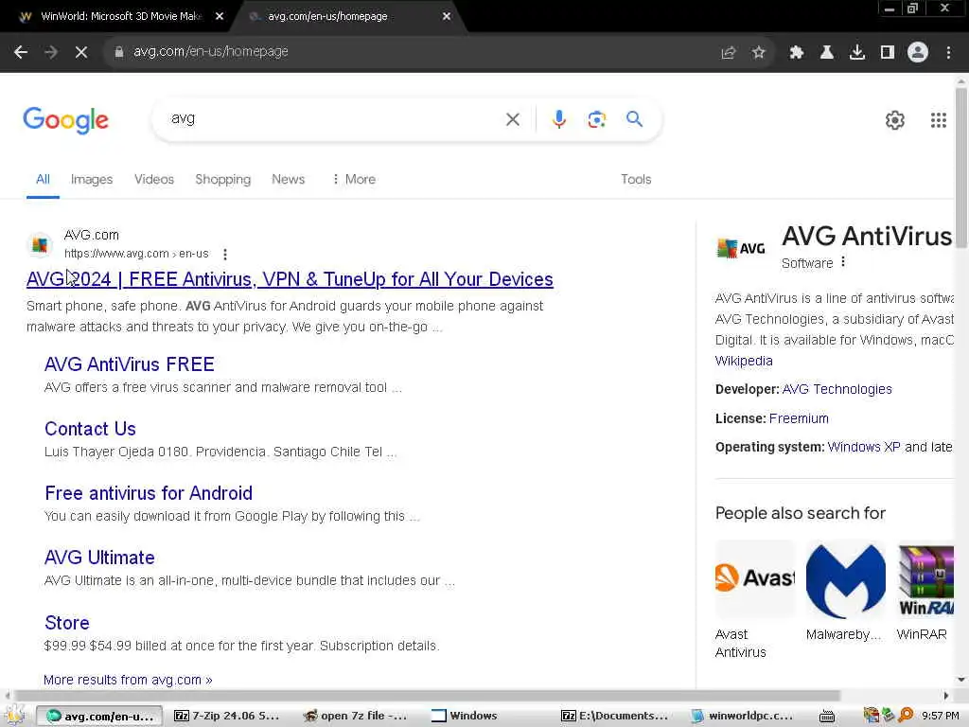Expand the More search categories
The width and height of the screenshot is (969, 727).
coord(354,179)
